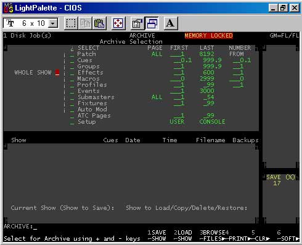Click the Filename column header

click(x=211, y=140)
